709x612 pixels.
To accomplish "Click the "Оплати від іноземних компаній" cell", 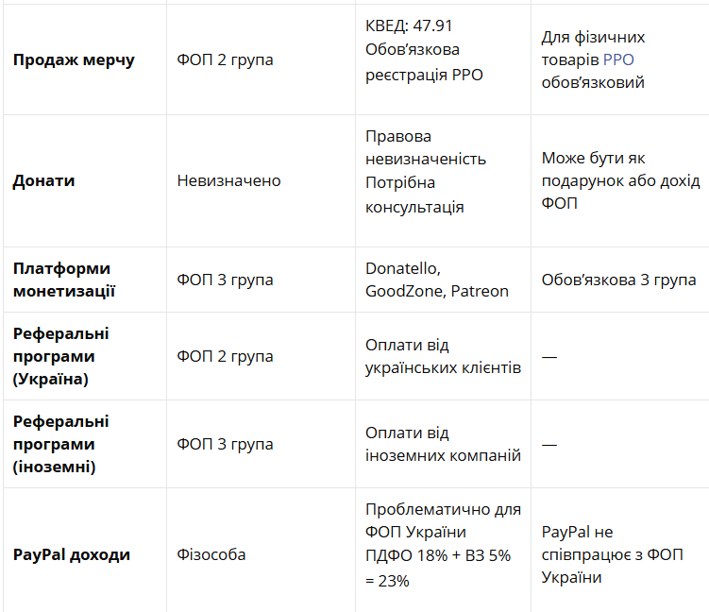I will tap(443, 444).
